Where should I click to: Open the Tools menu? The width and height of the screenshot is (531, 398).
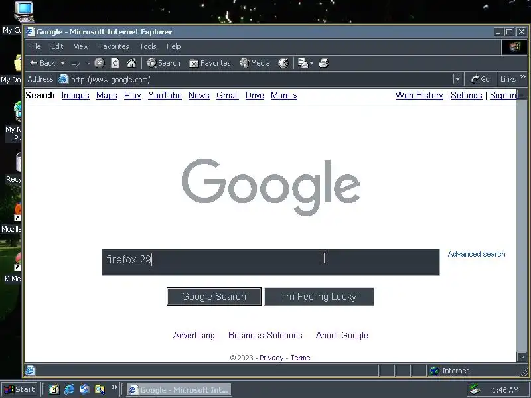pyautogui.click(x=147, y=46)
